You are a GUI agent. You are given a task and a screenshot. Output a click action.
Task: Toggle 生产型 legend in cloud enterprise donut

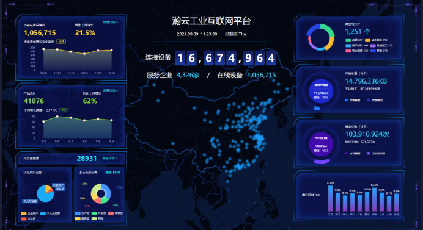(83, 214)
